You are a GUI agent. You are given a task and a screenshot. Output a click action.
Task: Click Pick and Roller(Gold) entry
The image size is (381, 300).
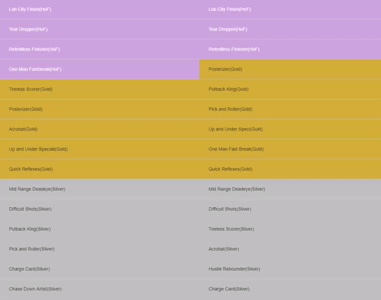(290, 109)
